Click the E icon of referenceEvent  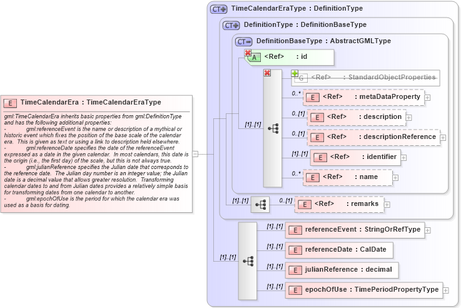295,230
